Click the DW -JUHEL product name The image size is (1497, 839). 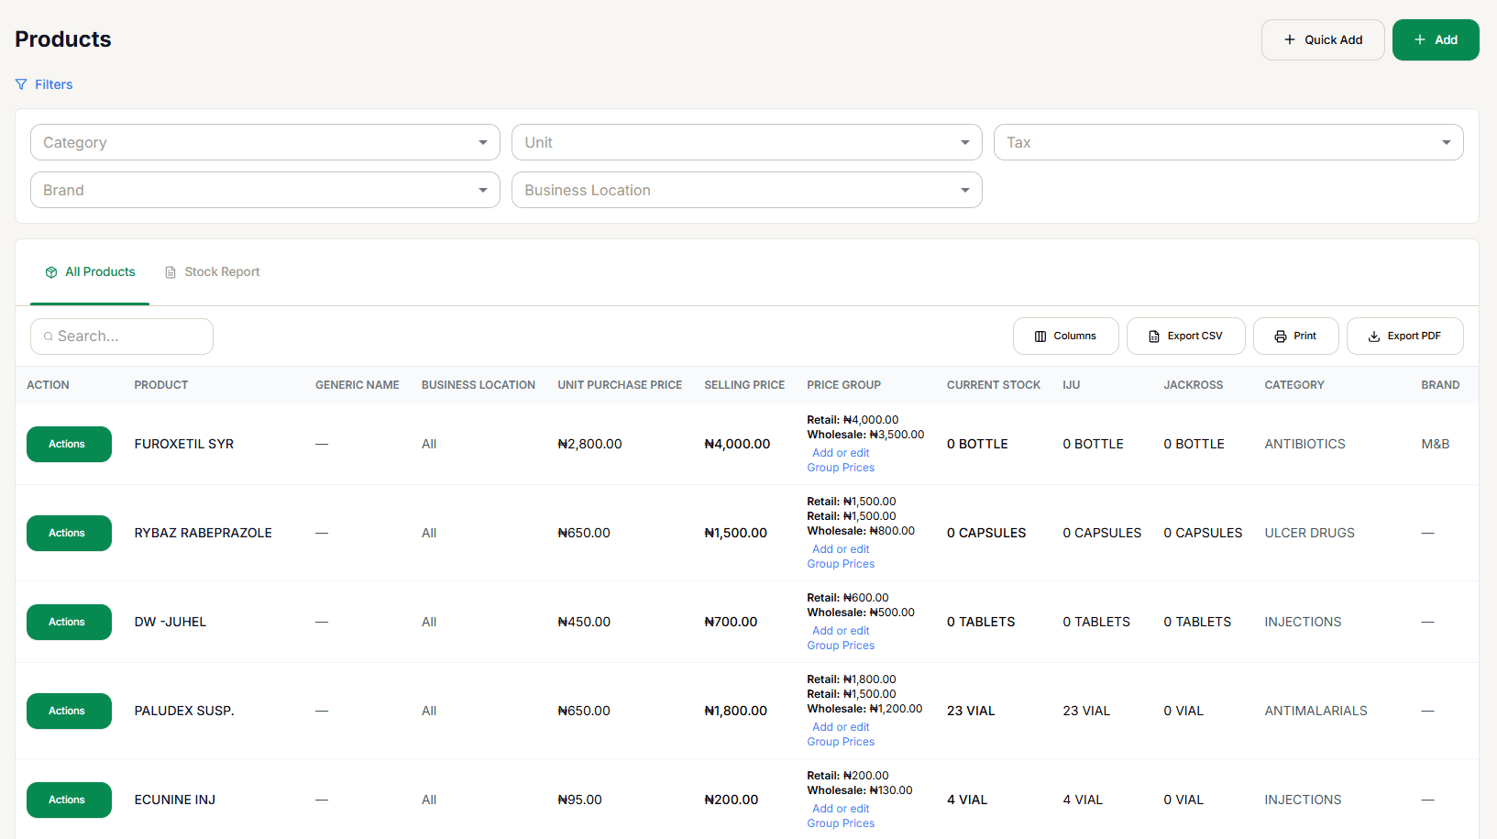(171, 622)
